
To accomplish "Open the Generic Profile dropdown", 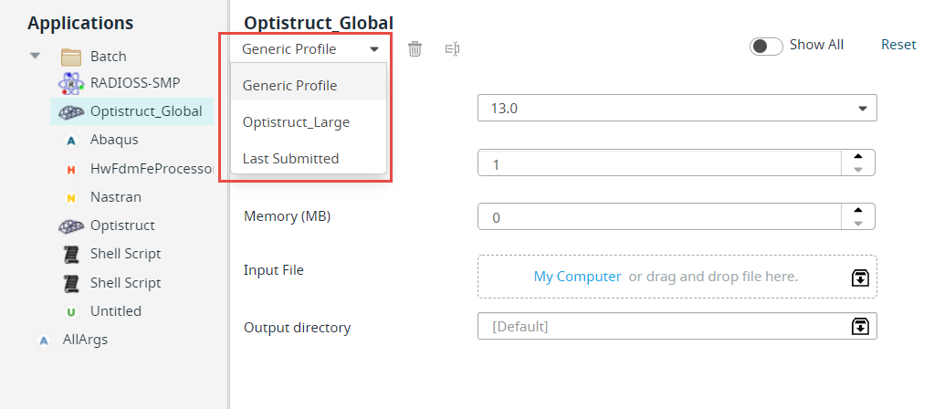I will [310, 48].
